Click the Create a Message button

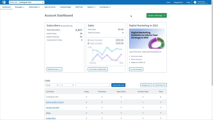pyautogui.click(x=156, y=15)
